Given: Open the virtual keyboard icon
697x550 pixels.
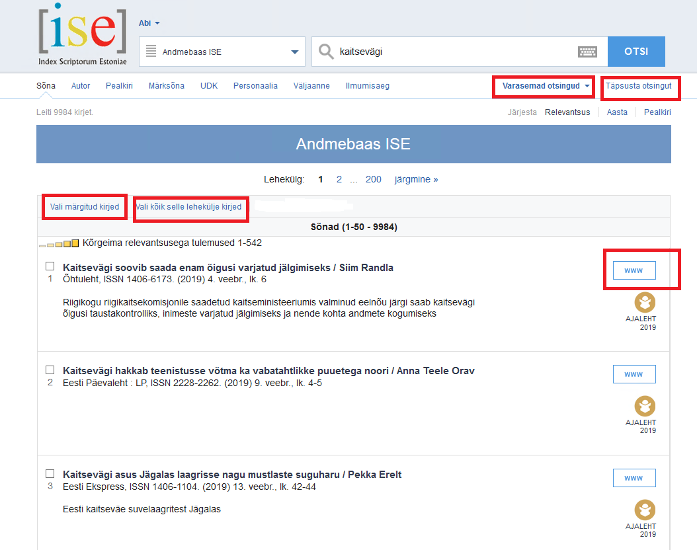Looking at the screenshot, I should coord(587,52).
